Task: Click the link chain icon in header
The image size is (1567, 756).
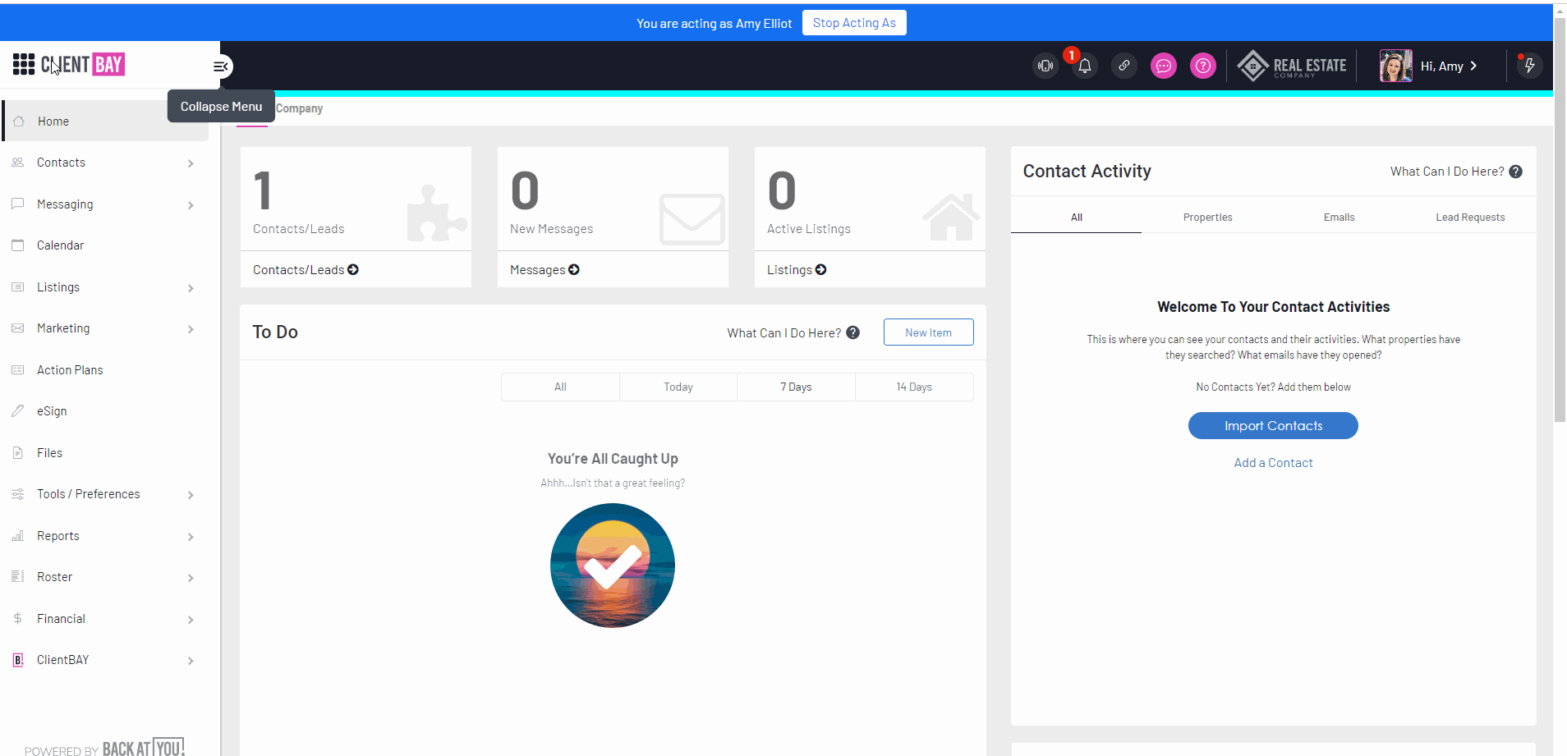Action: pyautogui.click(x=1124, y=66)
